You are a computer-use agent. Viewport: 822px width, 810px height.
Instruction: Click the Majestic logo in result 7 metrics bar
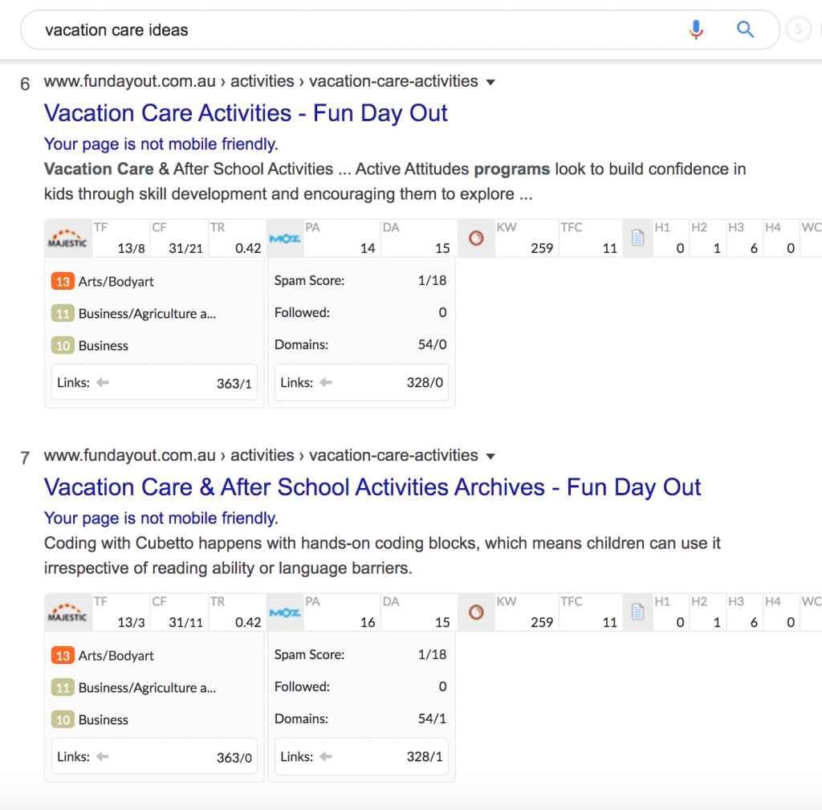pyautogui.click(x=68, y=613)
